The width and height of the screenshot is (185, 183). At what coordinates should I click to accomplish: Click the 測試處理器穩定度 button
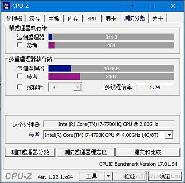tap(85, 152)
